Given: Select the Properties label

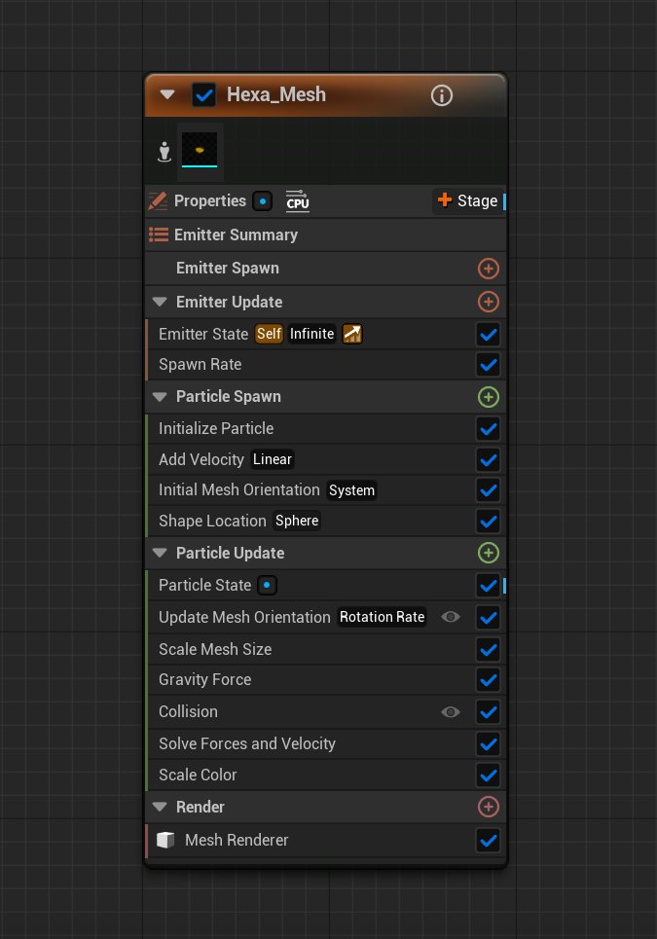Looking at the screenshot, I should [x=210, y=200].
